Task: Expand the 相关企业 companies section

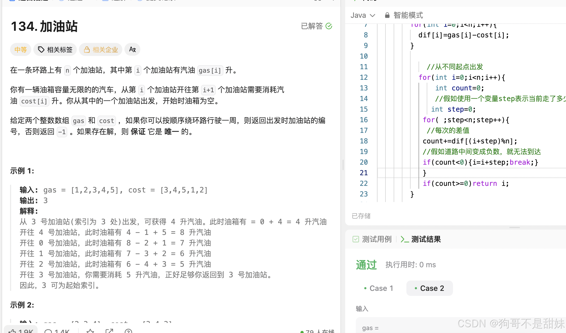Action: coord(105,50)
